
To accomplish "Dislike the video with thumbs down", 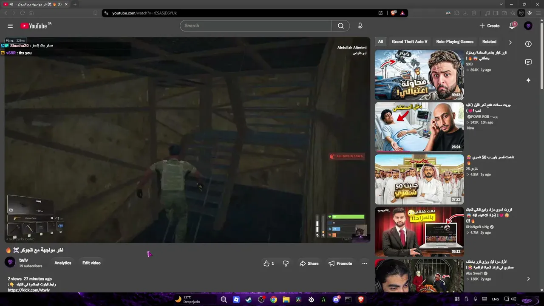I will pos(286,263).
